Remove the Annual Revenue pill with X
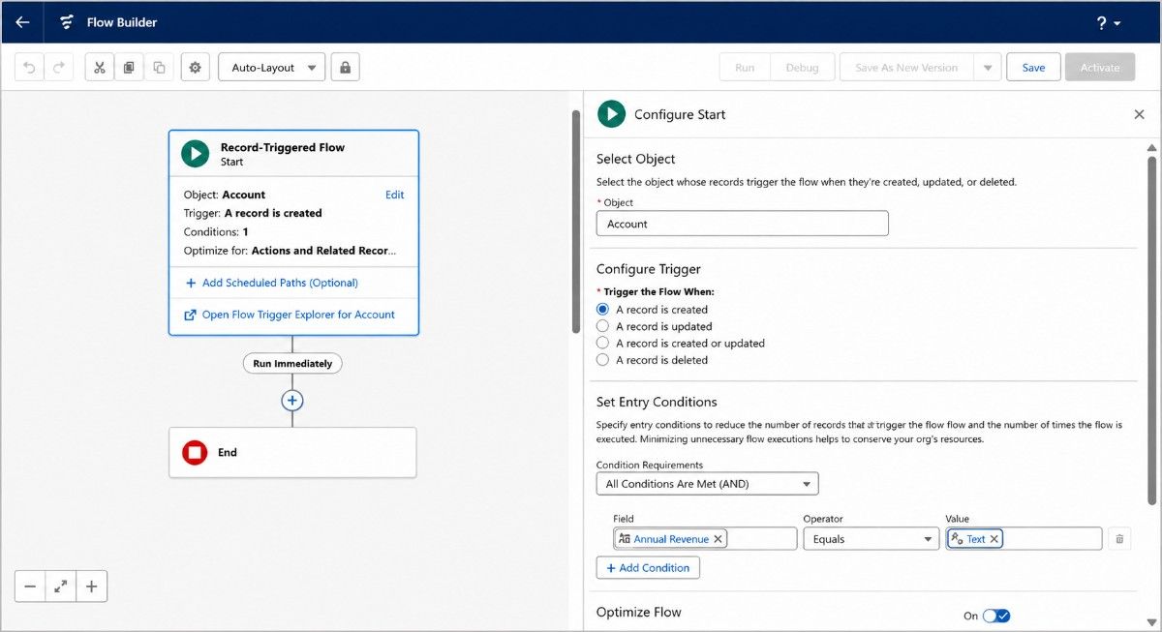This screenshot has width=1162, height=632. (718, 539)
